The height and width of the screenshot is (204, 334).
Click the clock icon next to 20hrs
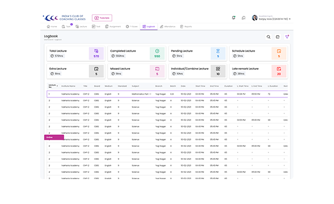235,74
